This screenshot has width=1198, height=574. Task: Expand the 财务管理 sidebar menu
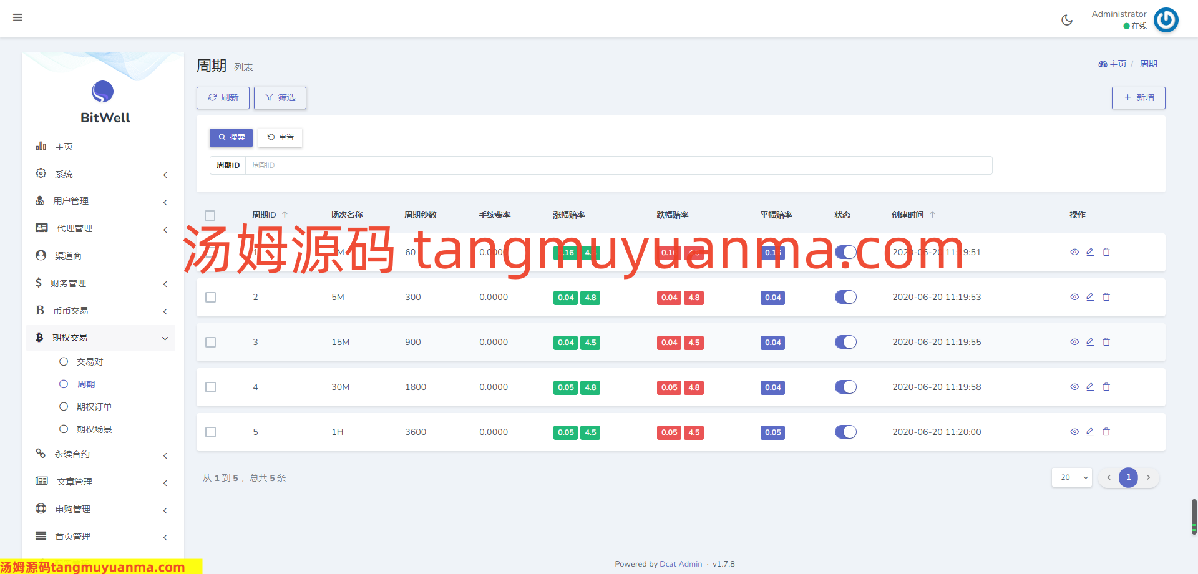(x=100, y=283)
